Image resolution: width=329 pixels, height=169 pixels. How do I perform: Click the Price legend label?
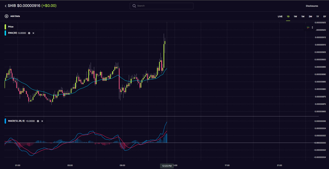point(11,27)
